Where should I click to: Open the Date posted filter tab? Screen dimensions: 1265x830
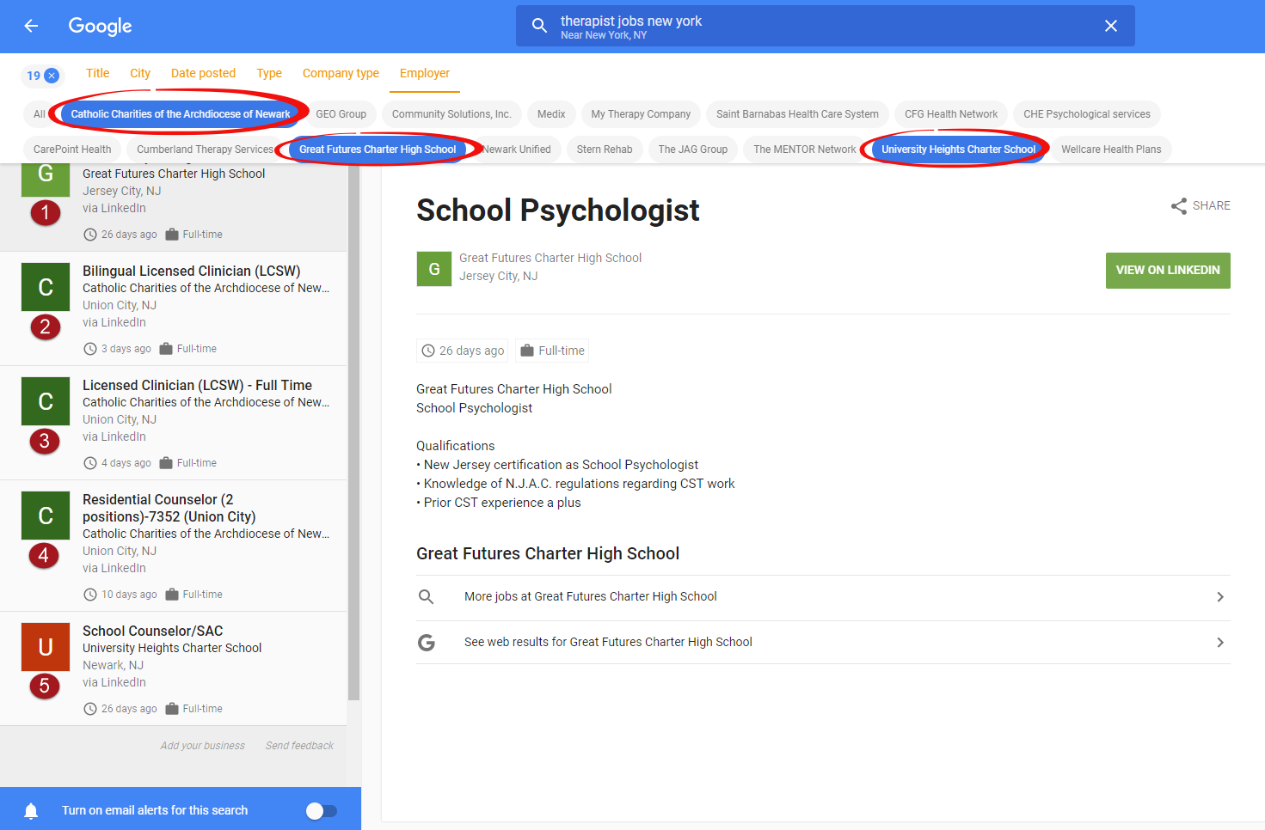203,73
